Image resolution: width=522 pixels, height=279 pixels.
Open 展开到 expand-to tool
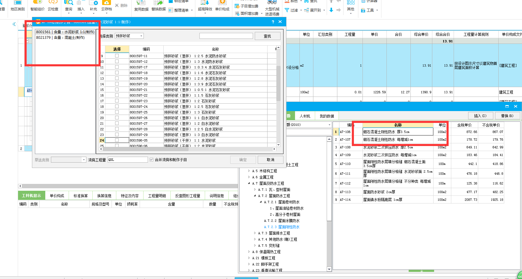pyautogui.click(x=315, y=10)
